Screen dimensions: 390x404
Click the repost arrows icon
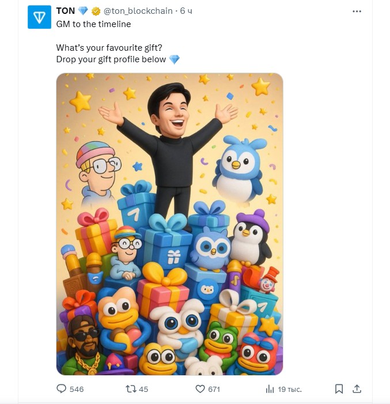[x=131, y=389]
